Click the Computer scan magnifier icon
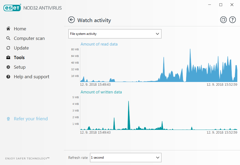240x165 pixels. point(8,38)
